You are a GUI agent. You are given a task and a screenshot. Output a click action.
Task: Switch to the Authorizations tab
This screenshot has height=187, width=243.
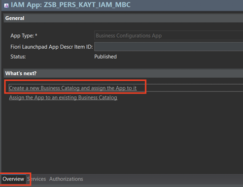pos(66,179)
